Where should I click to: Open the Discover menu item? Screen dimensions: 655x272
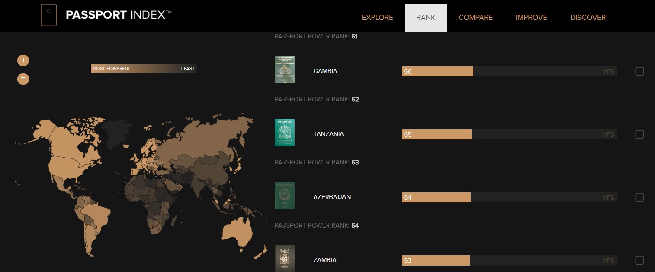click(x=588, y=18)
